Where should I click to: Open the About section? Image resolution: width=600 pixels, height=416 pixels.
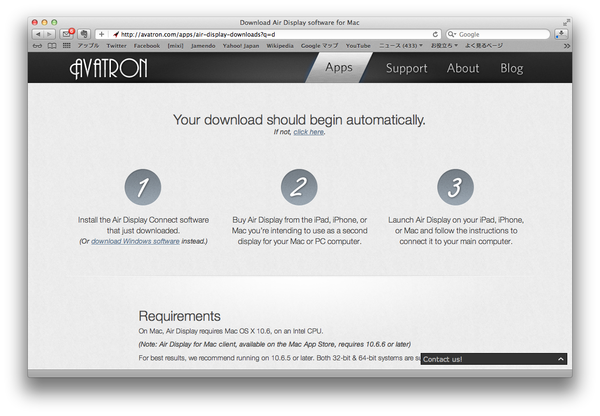click(x=463, y=68)
